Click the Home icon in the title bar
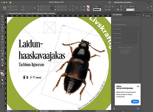 click(10, 2)
